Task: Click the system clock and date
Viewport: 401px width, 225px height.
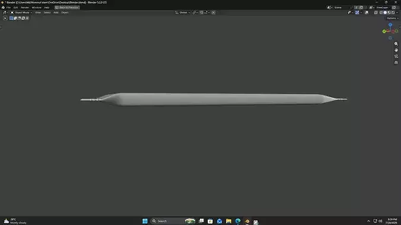Action: [392, 221]
